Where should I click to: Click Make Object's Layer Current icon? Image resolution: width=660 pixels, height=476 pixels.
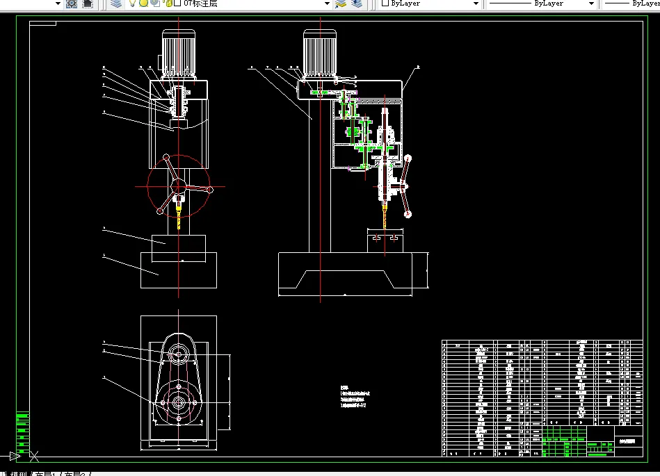click(x=341, y=3)
